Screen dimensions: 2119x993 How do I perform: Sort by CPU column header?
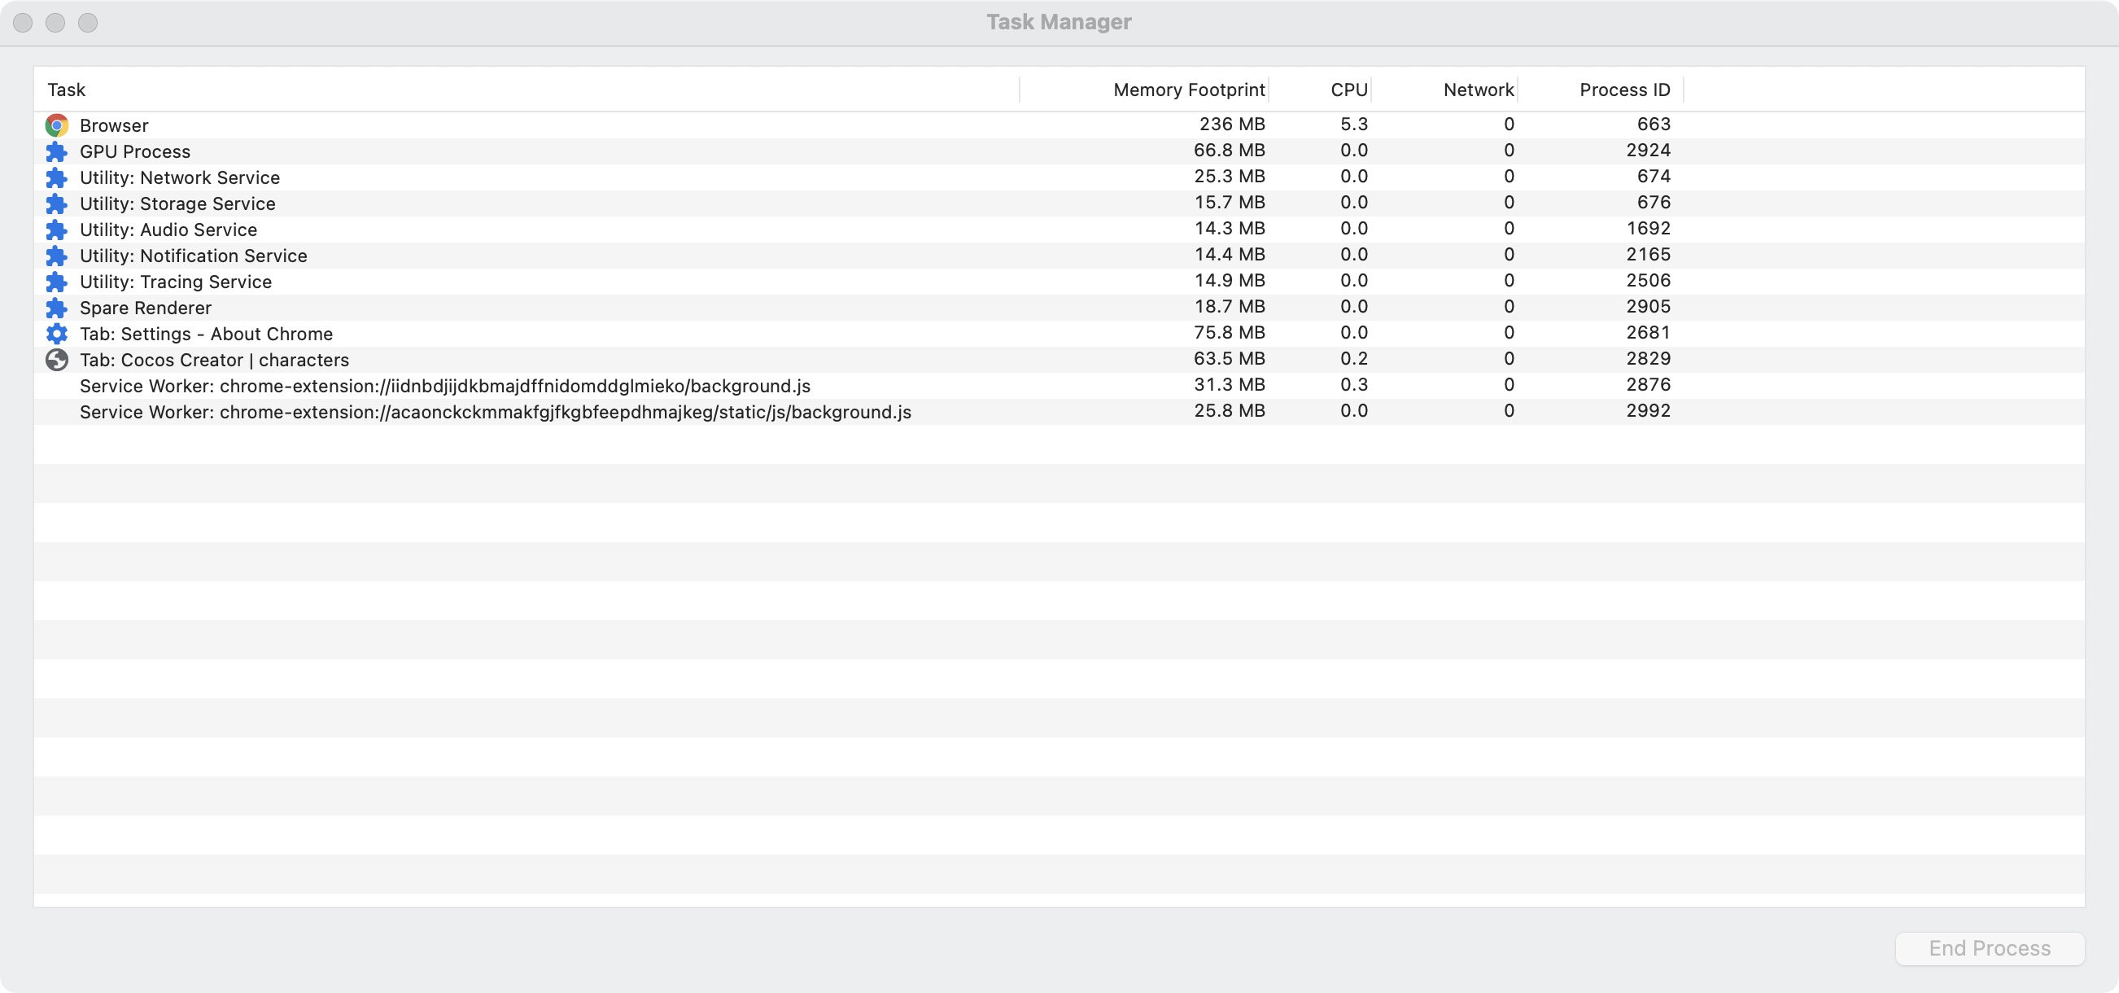point(1348,90)
